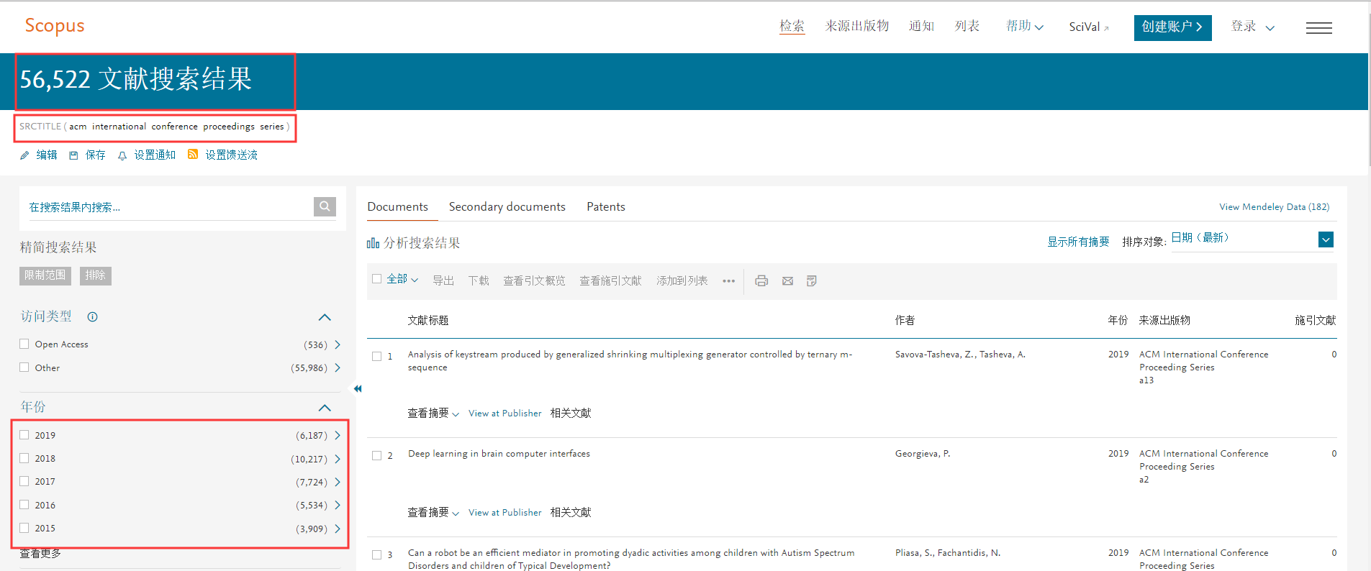
Task: Click 查看更多 under year filters
Action: point(40,553)
